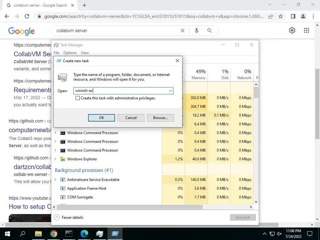Viewport: 320px width, 240px height.
Task: Expand the first Windows Command Processor row
Action: click(55, 133)
